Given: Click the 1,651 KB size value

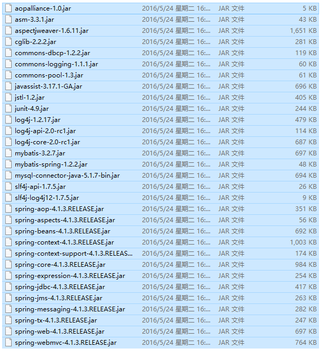Looking at the screenshot, I should 303,31.
